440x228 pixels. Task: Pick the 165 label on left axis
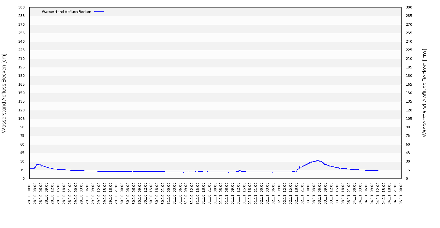click(22, 85)
